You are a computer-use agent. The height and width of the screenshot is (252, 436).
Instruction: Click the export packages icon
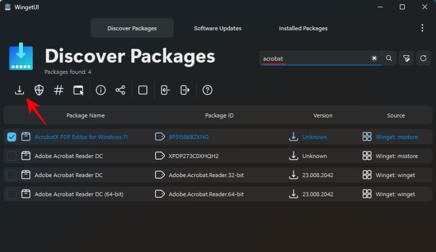[185, 90]
